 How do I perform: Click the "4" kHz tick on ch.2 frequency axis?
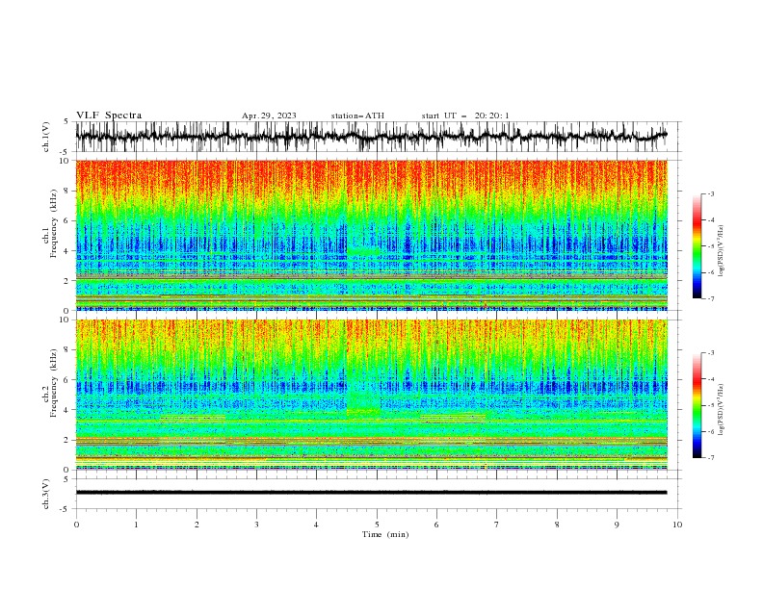point(67,410)
